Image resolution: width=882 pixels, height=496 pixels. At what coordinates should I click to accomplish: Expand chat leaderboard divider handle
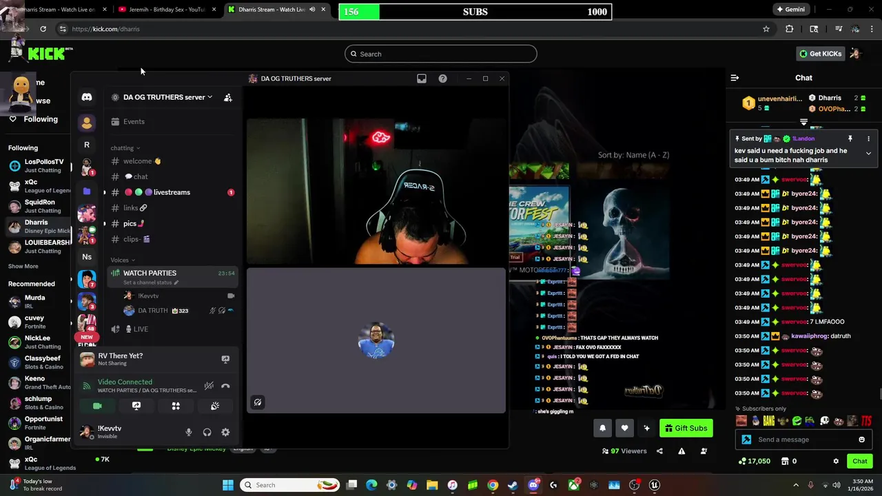(x=803, y=122)
